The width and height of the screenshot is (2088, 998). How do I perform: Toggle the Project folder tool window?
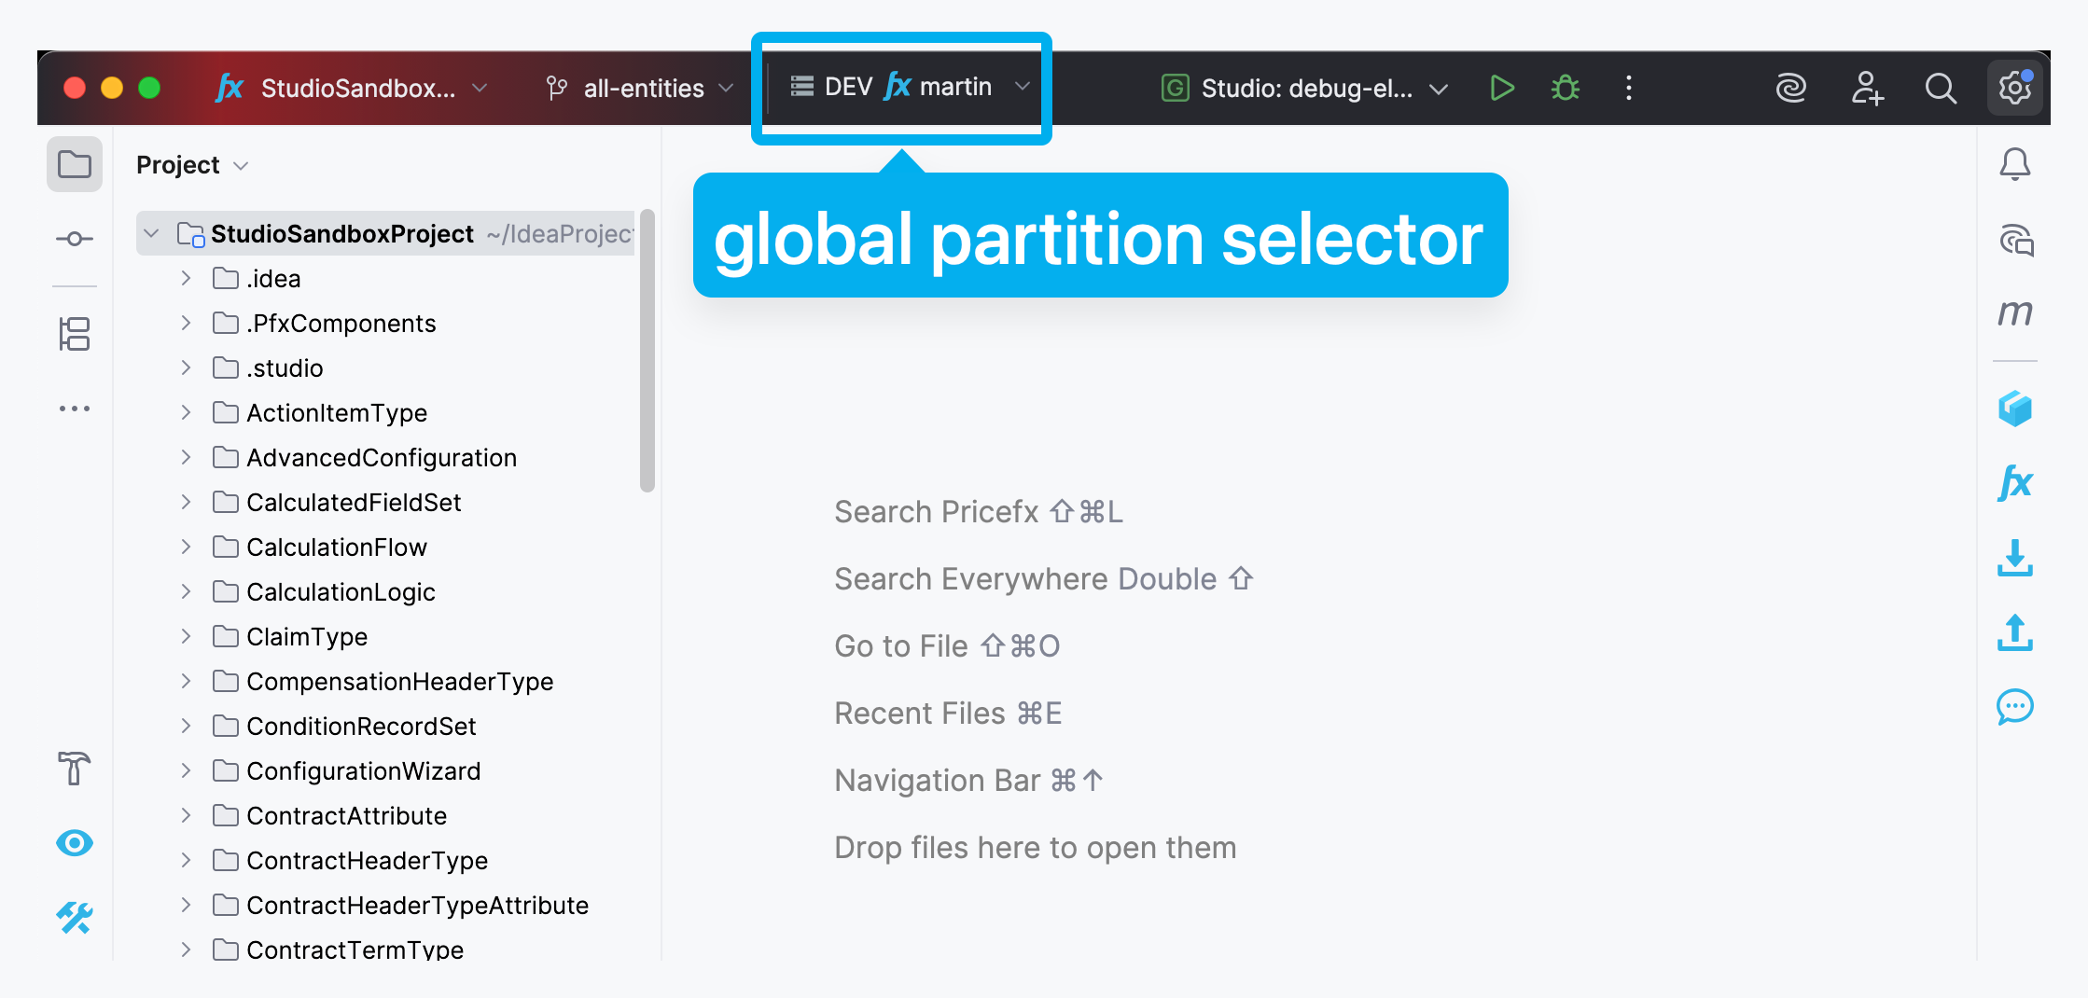pyautogui.click(x=75, y=165)
